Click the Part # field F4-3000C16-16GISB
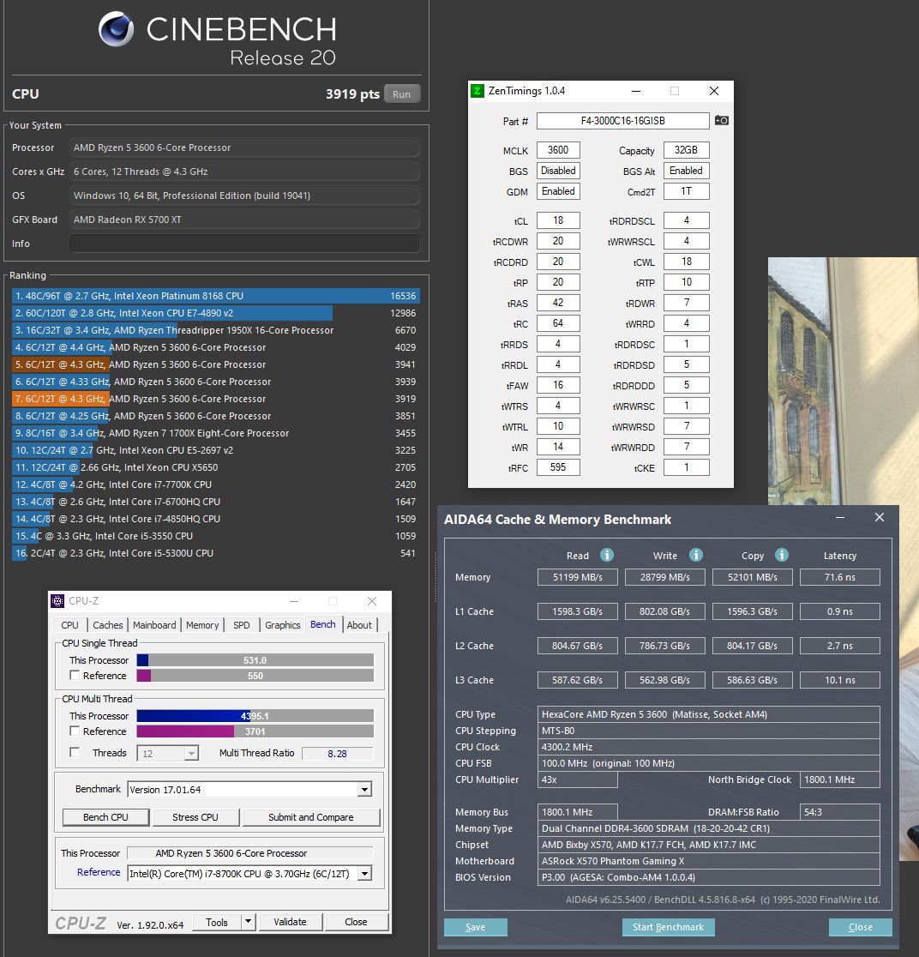 tap(623, 121)
